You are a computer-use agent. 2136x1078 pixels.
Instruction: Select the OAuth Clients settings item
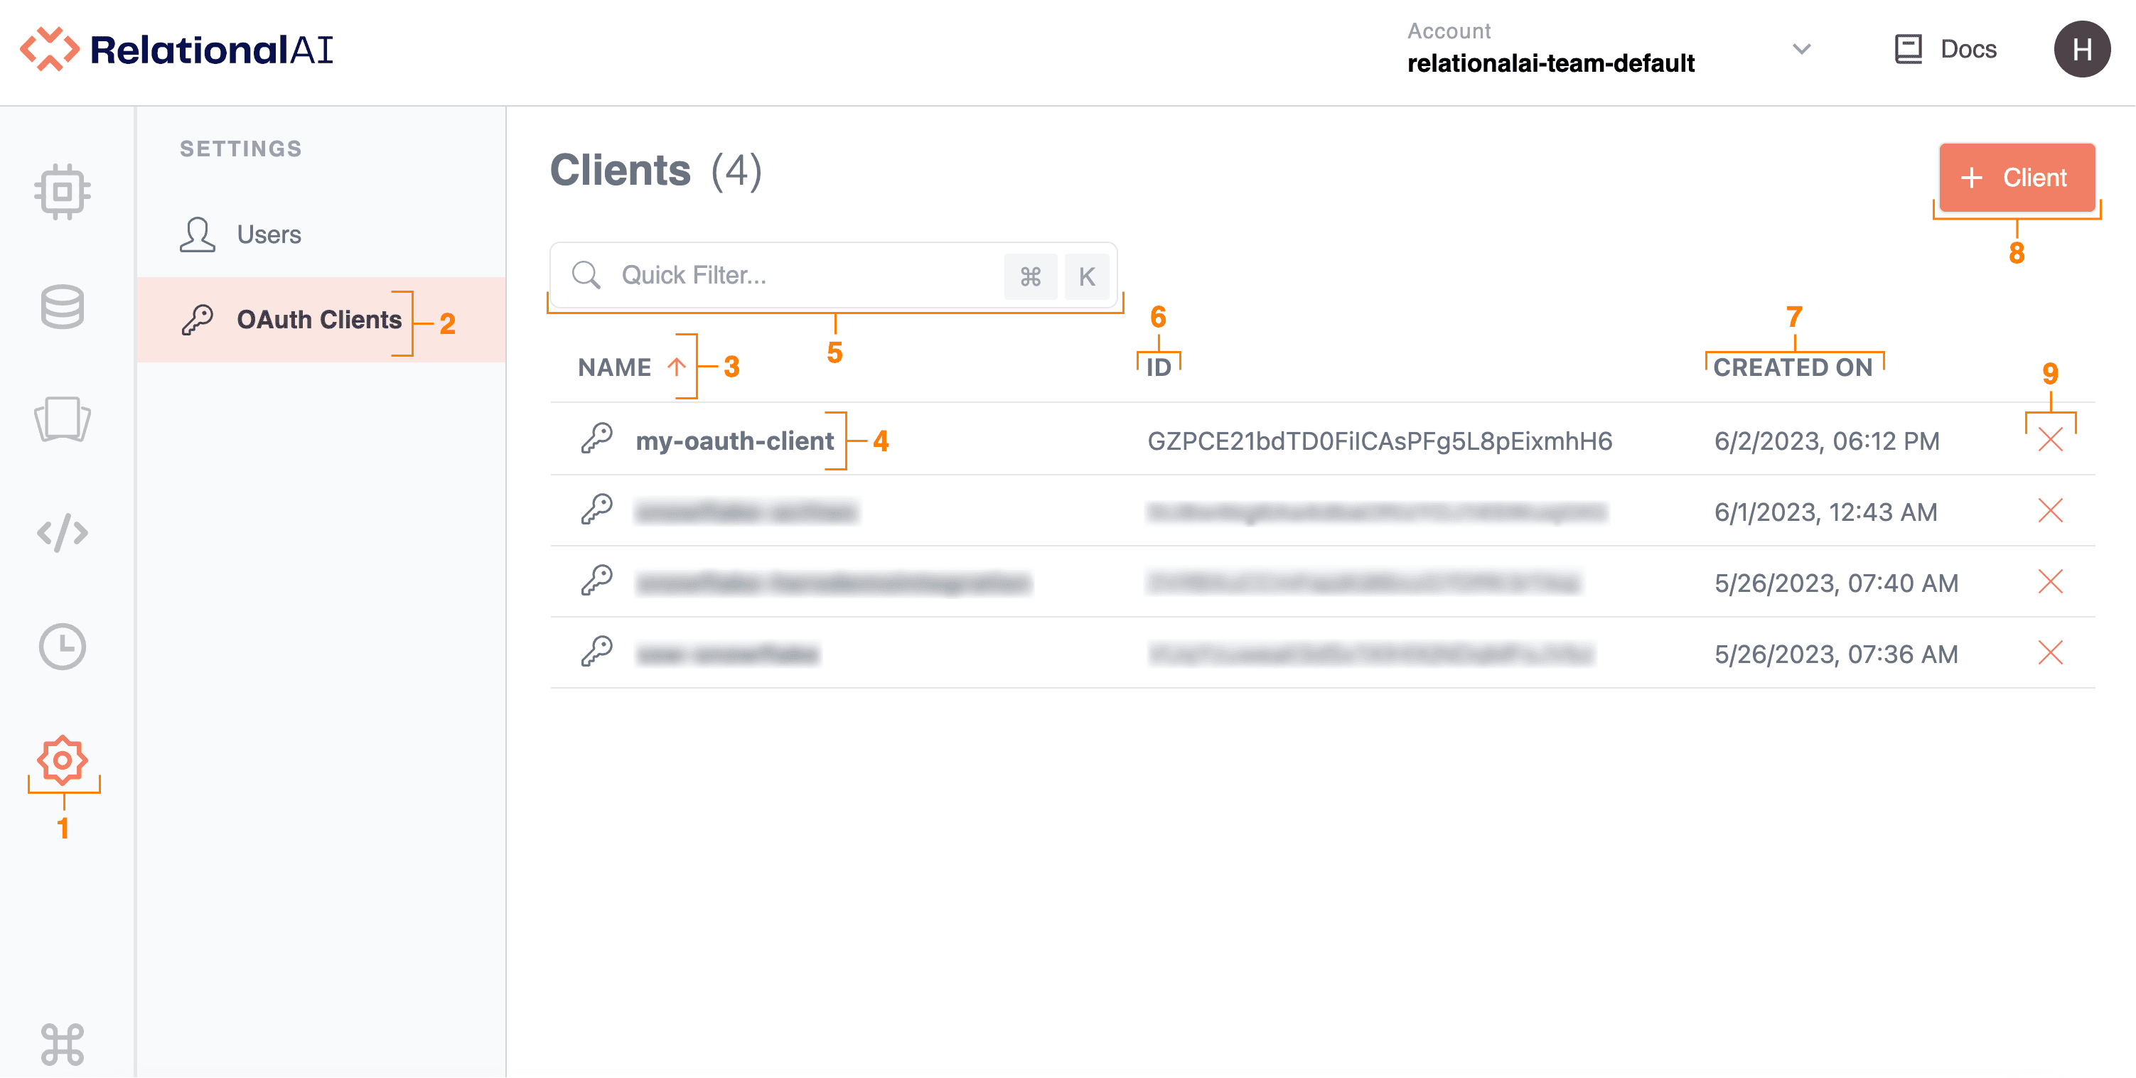coord(318,320)
